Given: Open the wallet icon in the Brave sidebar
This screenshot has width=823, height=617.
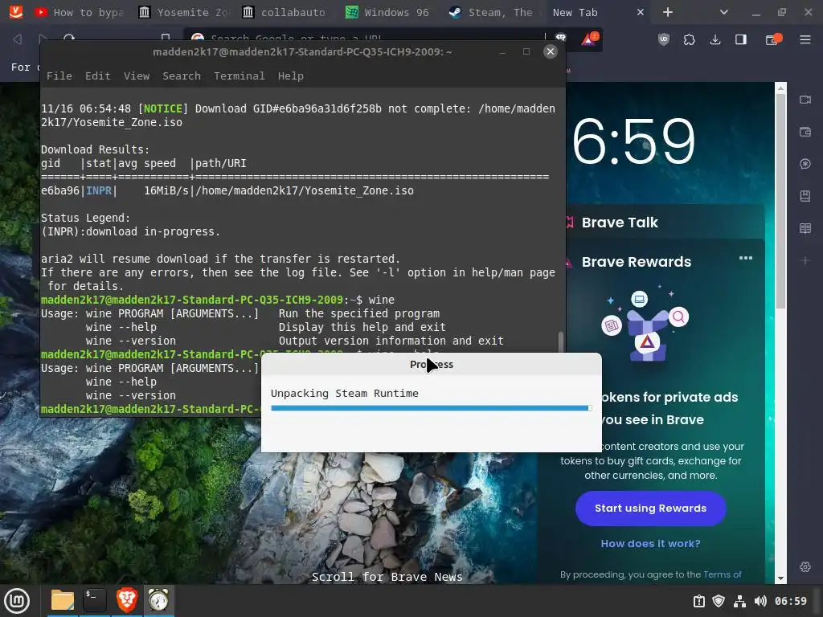Looking at the screenshot, I should 805,132.
